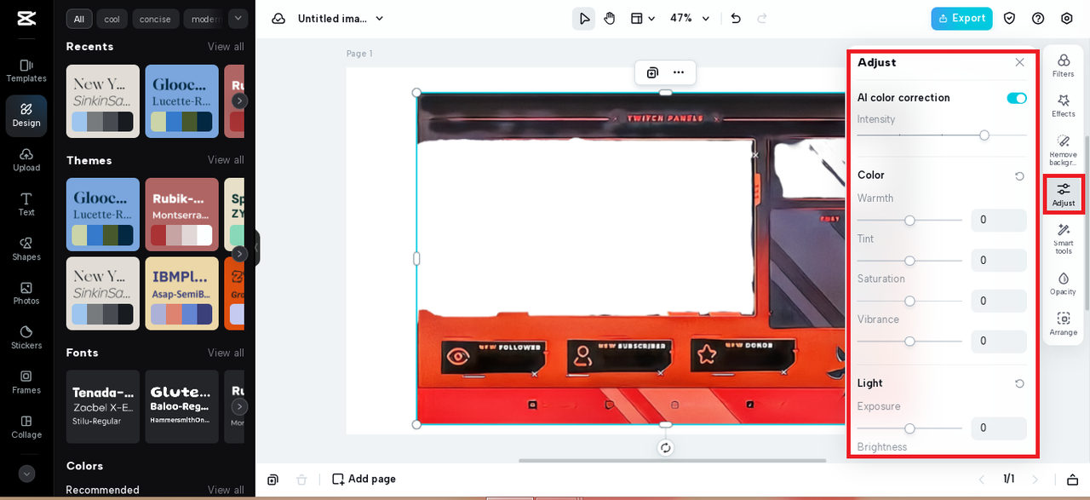The width and height of the screenshot is (1090, 500).
Task: Open the canvas layout resize dropdown
Action: click(642, 19)
